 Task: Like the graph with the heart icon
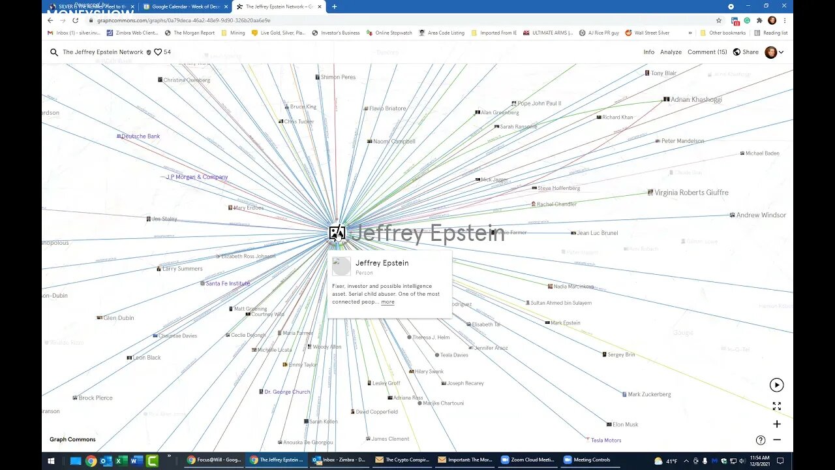pos(158,52)
